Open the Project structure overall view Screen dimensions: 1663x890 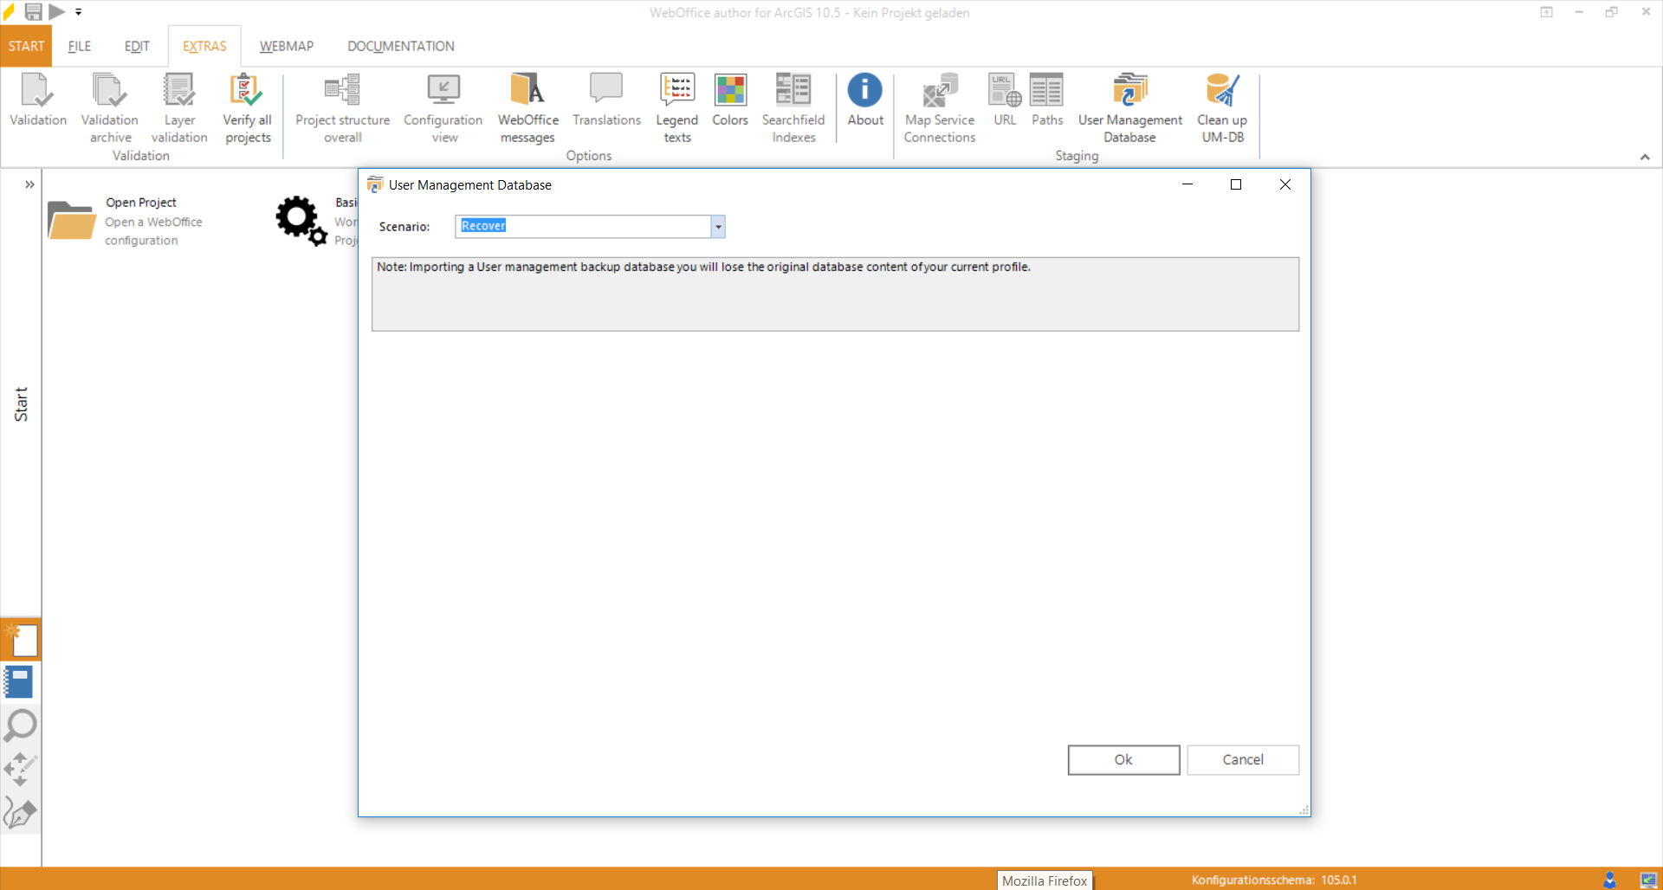(x=342, y=104)
